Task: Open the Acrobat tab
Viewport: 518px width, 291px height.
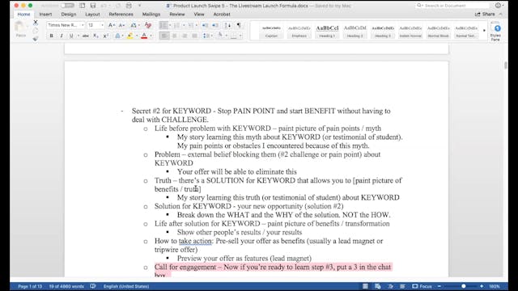Action: point(222,15)
